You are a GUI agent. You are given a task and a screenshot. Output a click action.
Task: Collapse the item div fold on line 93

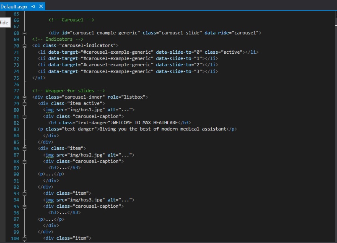tap(24, 193)
